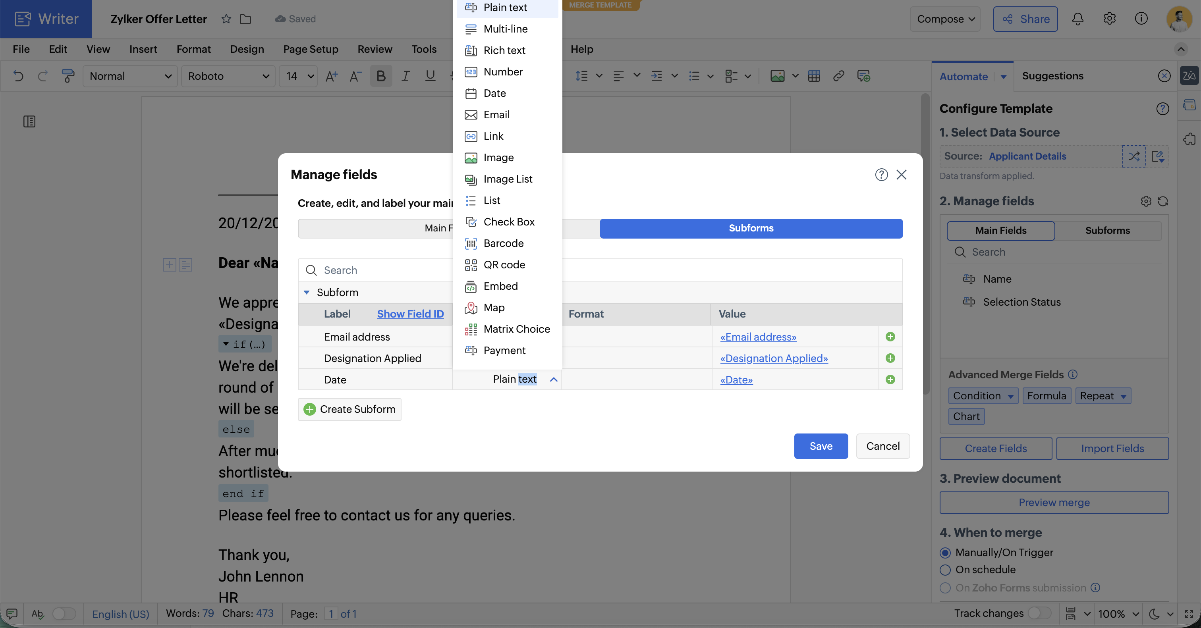Open the Page Setup menu

tap(311, 49)
